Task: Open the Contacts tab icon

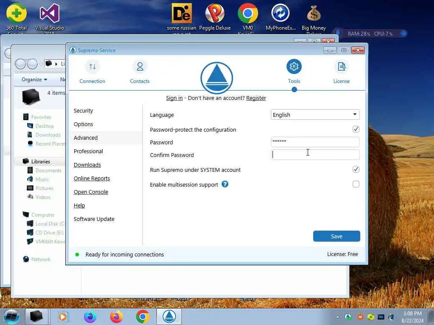Action: [140, 66]
